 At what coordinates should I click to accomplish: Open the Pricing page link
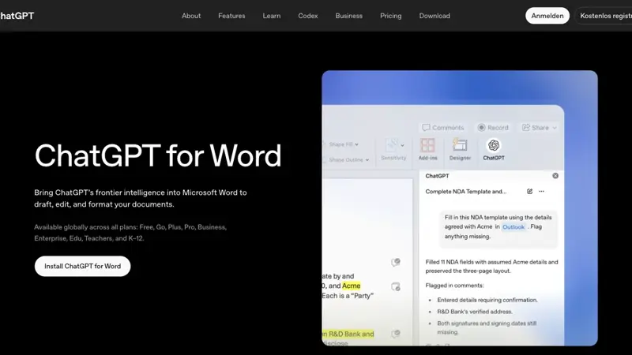390,16
